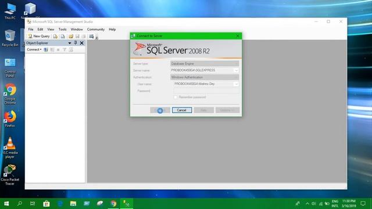Open the Google Chrome desktop shortcut
This screenshot has height=209, width=372.
[10, 94]
